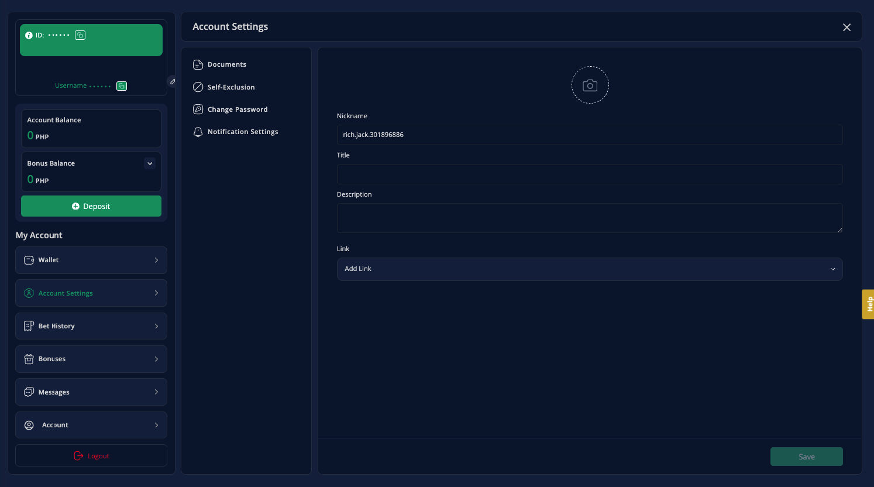Open the Documents tab
The image size is (874, 487).
pyautogui.click(x=220, y=64)
